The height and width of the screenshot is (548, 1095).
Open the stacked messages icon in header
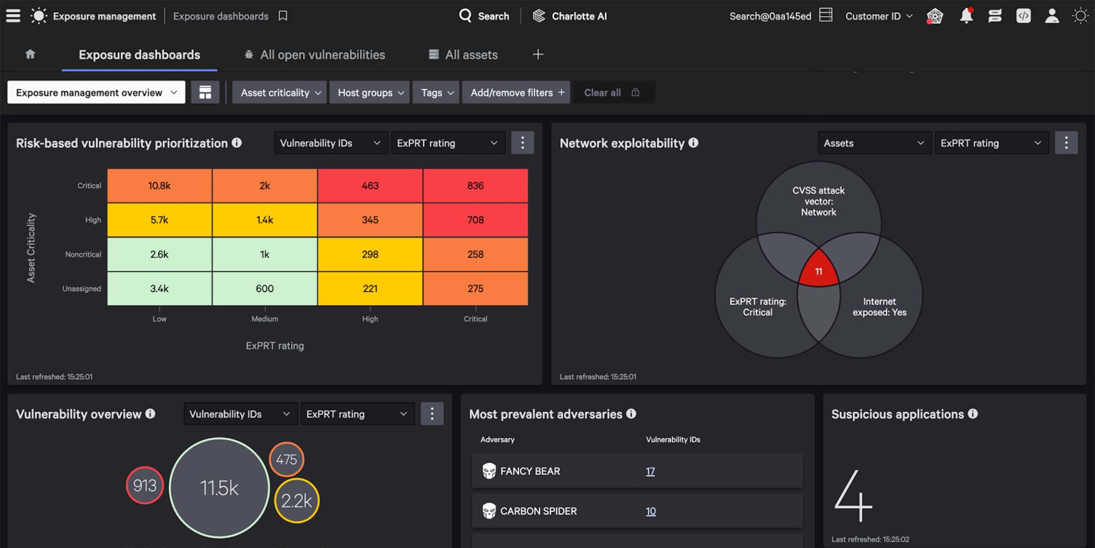pos(995,16)
